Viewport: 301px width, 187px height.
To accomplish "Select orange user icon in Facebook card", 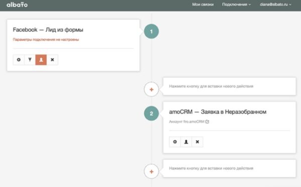I will point(41,59).
